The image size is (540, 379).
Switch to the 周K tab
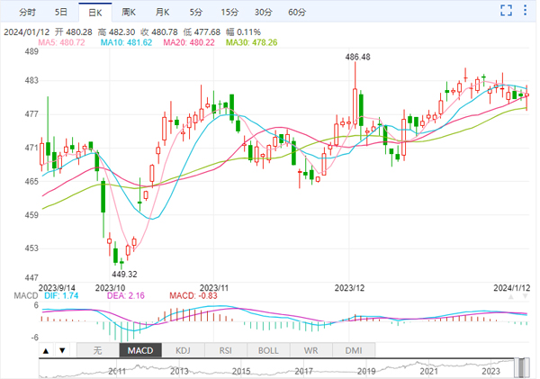tap(129, 13)
